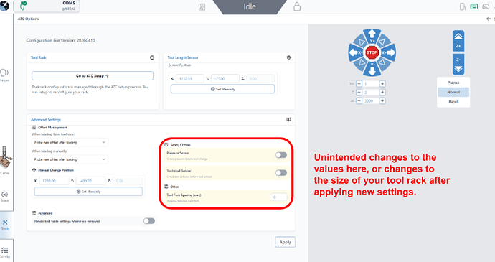Toggle Retain tool table settings switch
Viewport: 495px width, 262px height.
point(149,221)
